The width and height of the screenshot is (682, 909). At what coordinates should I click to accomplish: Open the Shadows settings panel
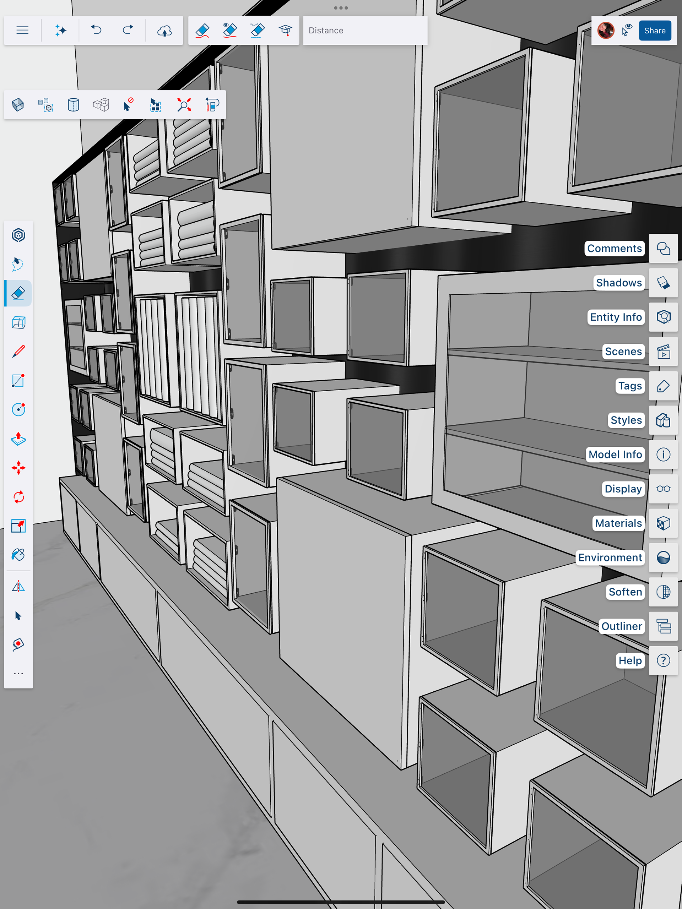pos(663,283)
